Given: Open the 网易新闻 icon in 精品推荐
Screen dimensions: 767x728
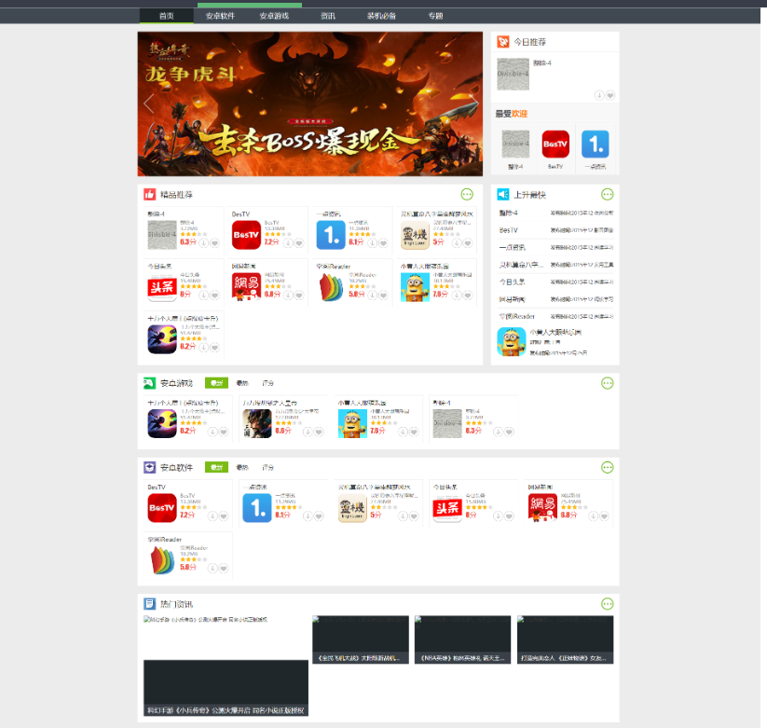Looking at the screenshot, I should click(247, 287).
